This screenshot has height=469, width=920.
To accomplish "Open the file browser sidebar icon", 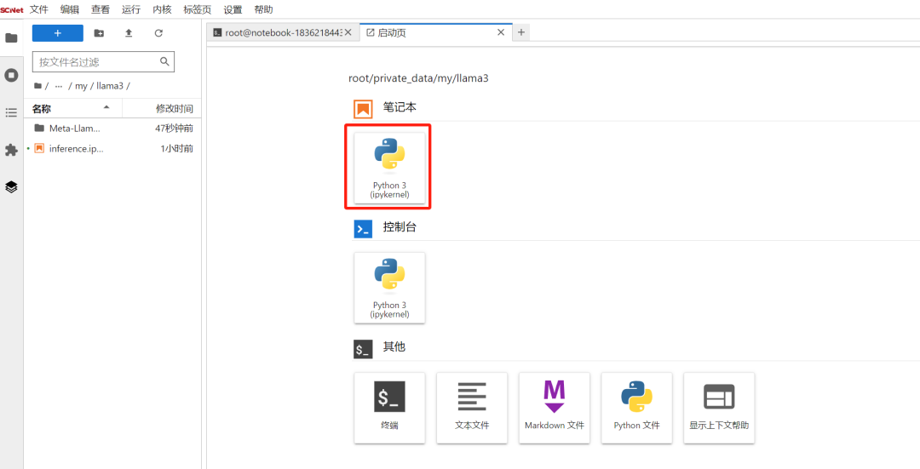I will [x=11, y=37].
